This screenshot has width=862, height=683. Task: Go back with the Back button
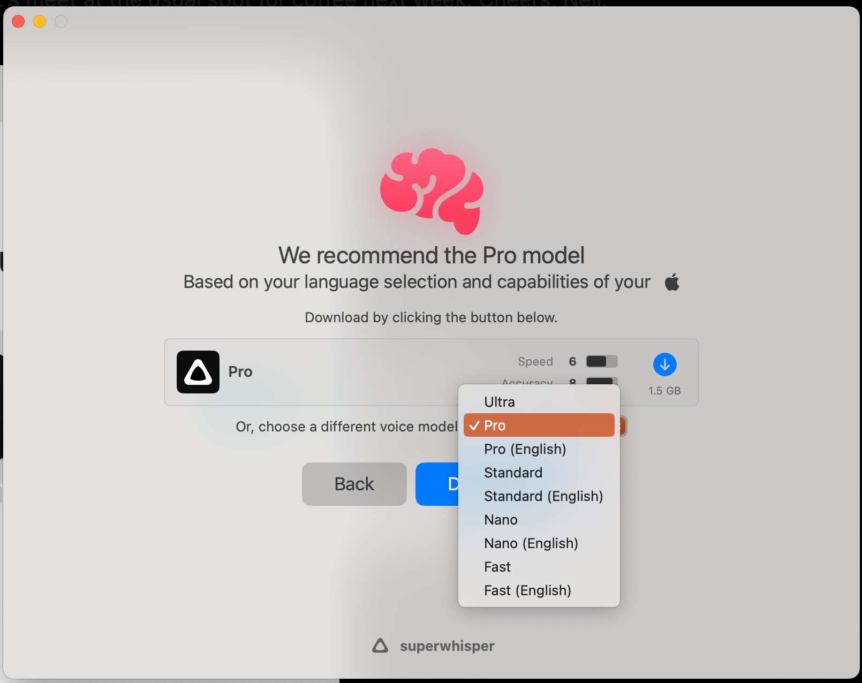(x=354, y=484)
